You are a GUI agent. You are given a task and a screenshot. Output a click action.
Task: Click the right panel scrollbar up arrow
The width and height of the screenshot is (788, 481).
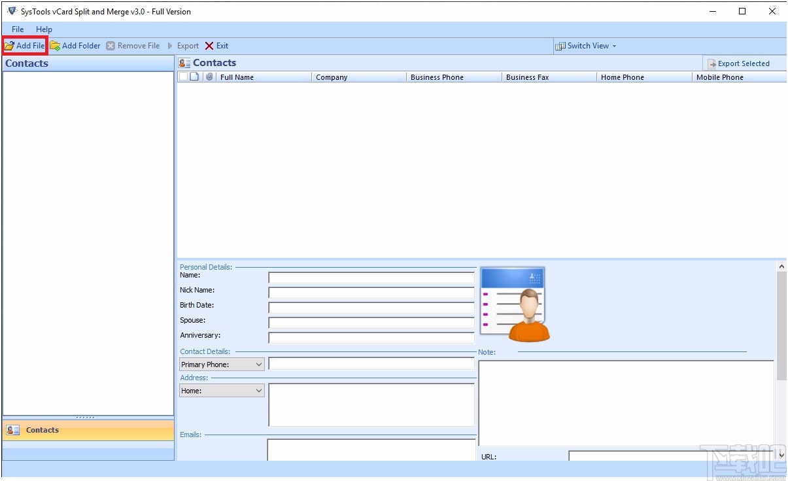point(781,265)
